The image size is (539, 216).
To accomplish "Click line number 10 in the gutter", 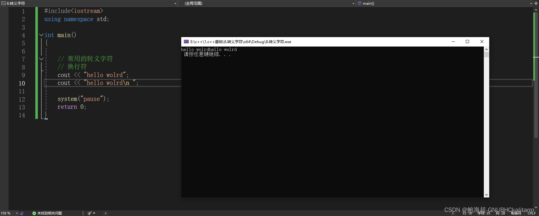I will pyautogui.click(x=22, y=83).
